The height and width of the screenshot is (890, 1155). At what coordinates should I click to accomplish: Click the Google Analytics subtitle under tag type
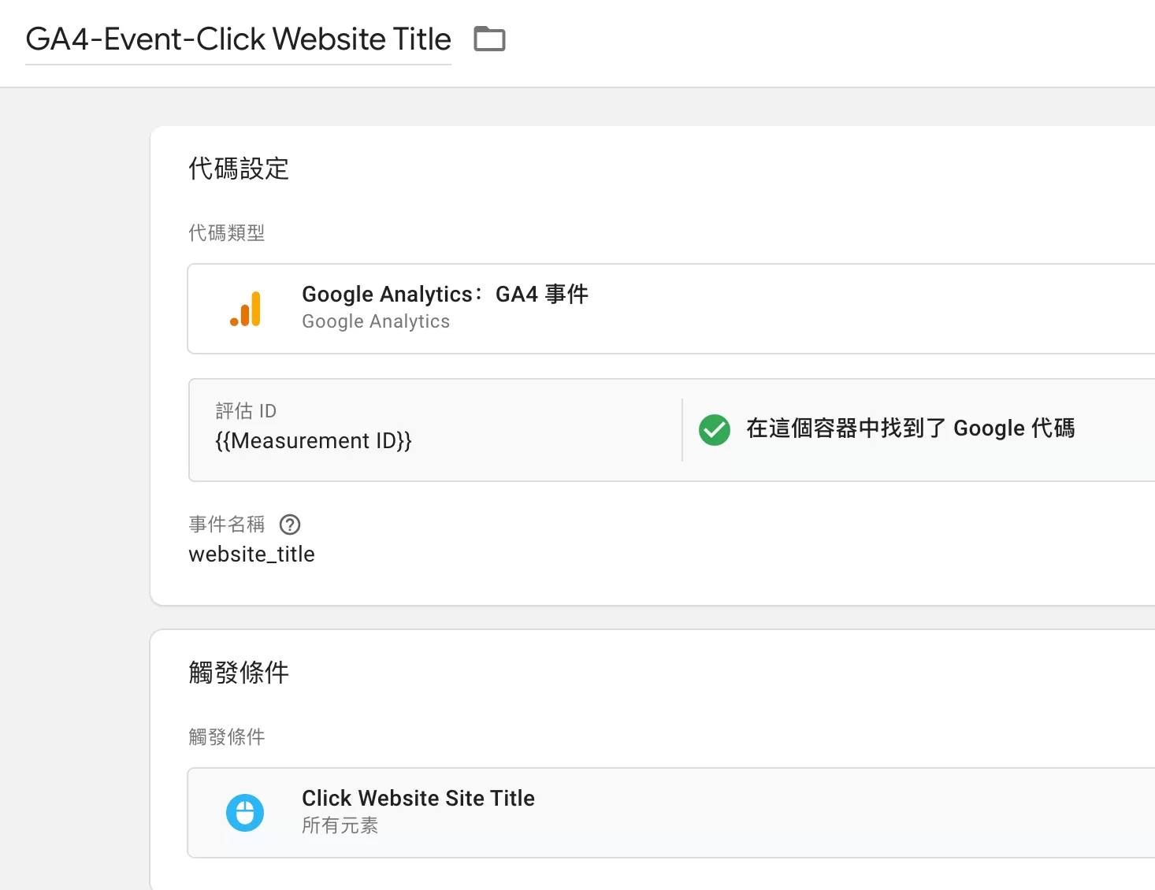pos(376,321)
